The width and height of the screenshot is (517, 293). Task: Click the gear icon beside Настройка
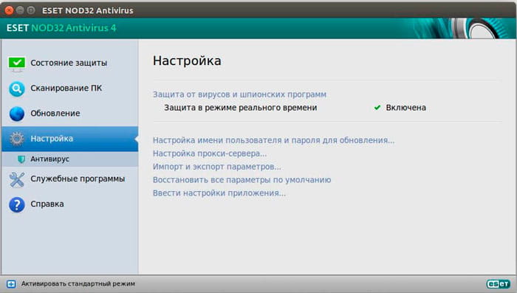pos(16,139)
